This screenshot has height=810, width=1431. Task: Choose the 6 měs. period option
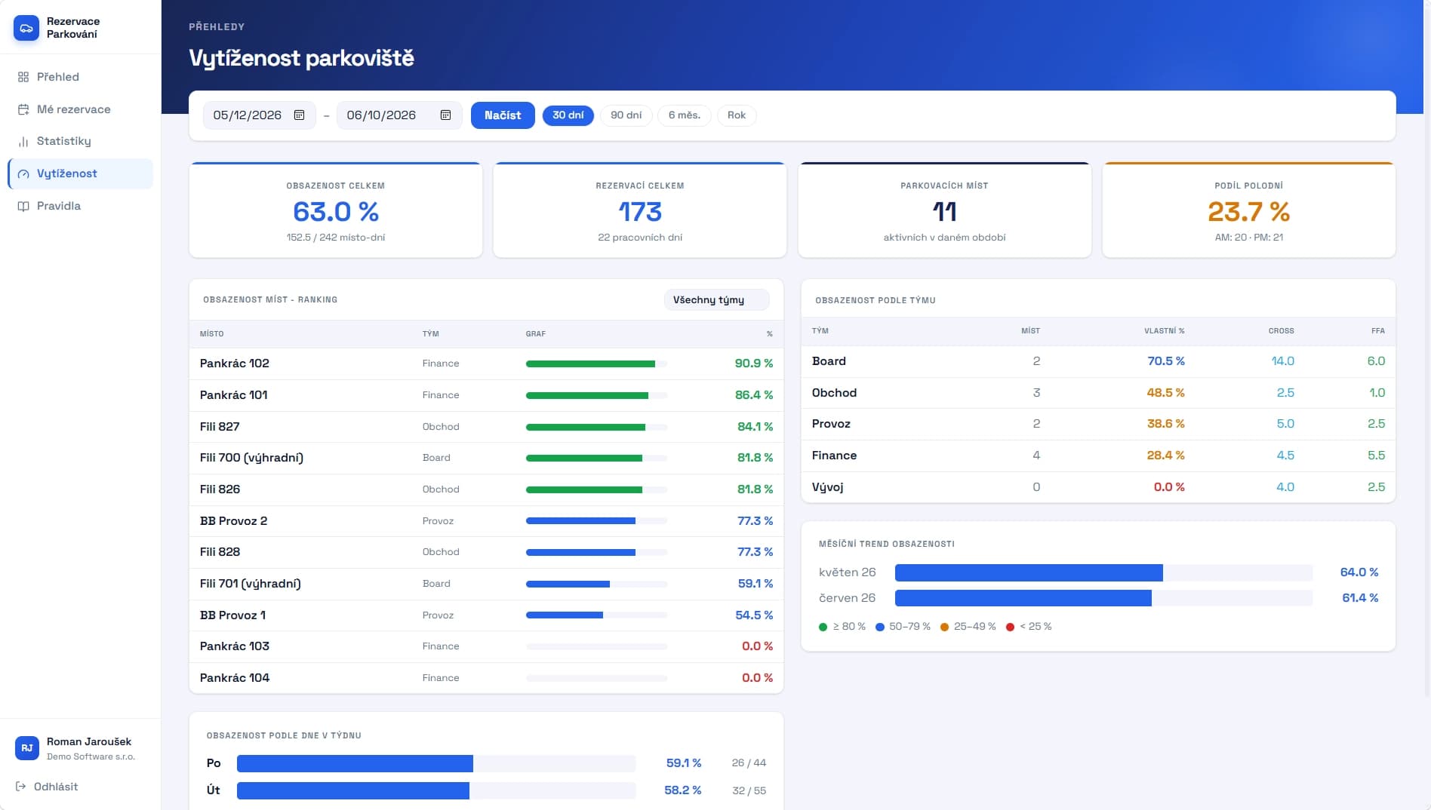click(x=685, y=115)
